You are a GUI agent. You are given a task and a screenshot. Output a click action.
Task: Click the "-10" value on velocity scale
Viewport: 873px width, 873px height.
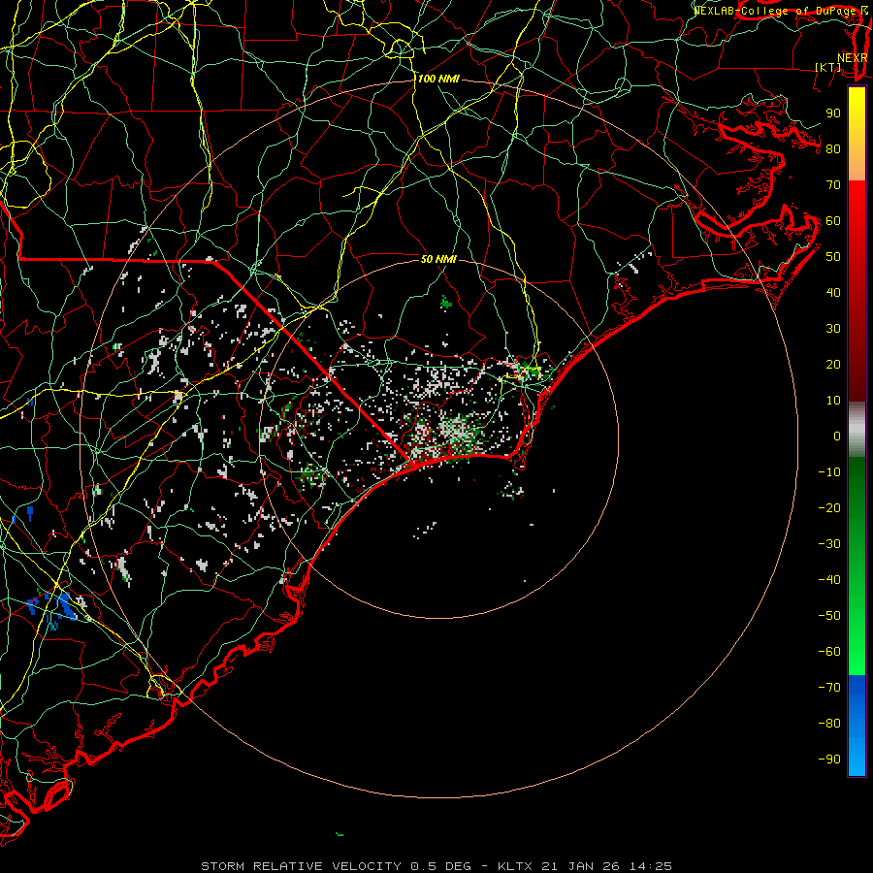[x=829, y=472]
